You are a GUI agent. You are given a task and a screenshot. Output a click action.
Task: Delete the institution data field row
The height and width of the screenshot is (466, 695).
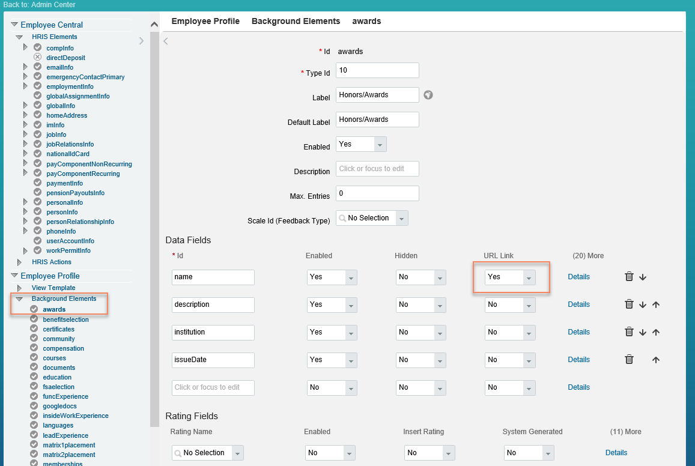tap(629, 331)
